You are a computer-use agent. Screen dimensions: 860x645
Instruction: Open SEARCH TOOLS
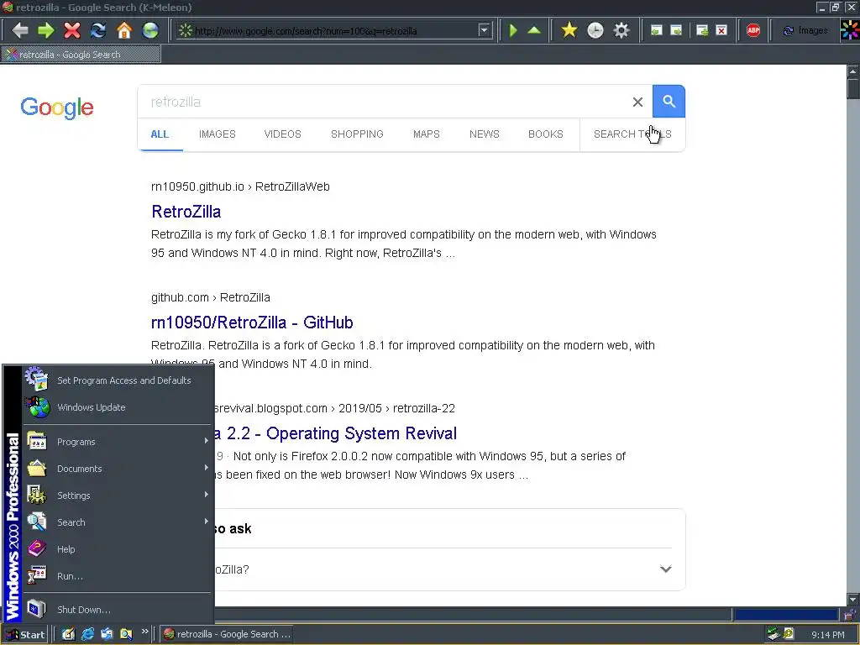632,134
